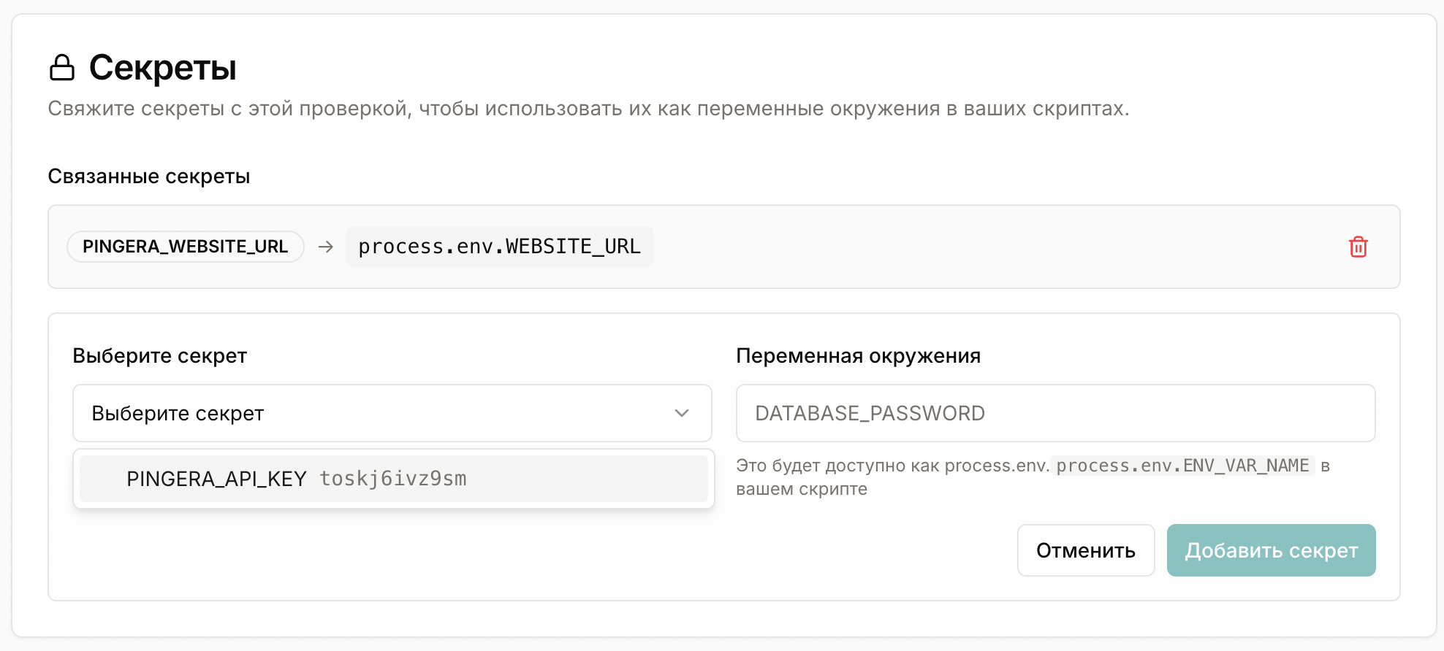Select PINGERA_API_KEY from the dropdown list
The image size is (1444, 651).
(216, 479)
